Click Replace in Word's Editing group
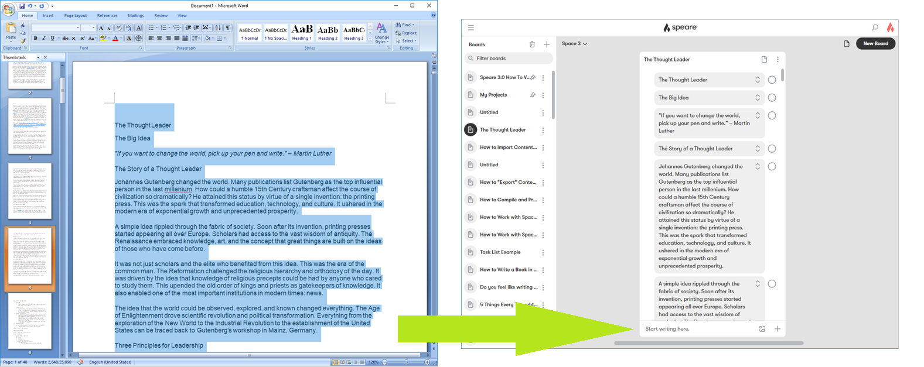924x367 pixels. click(406, 33)
